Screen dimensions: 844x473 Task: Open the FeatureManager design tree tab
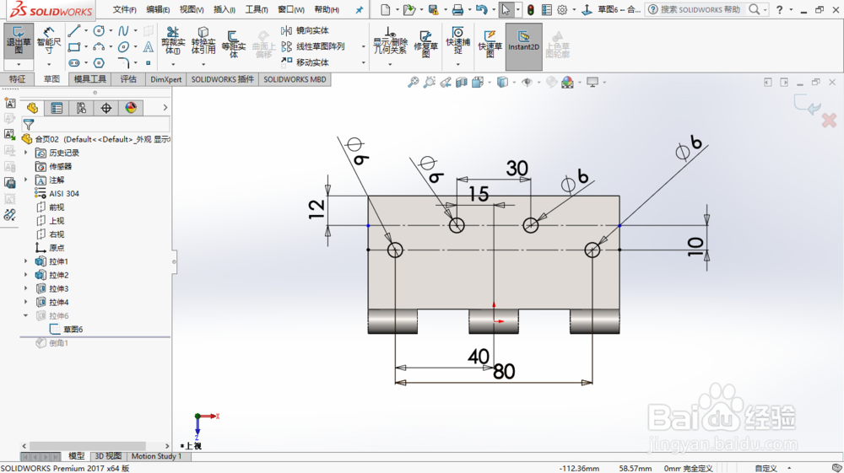(x=32, y=108)
